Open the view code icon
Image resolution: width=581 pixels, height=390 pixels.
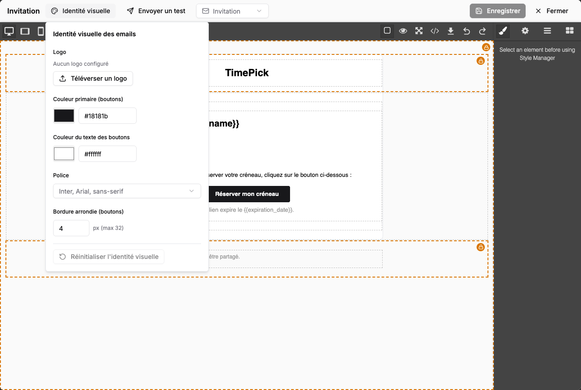[x=435, y=31]
